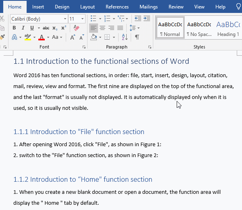Apply the No Spacing style

pyautogui.click(x=199, y=27)
